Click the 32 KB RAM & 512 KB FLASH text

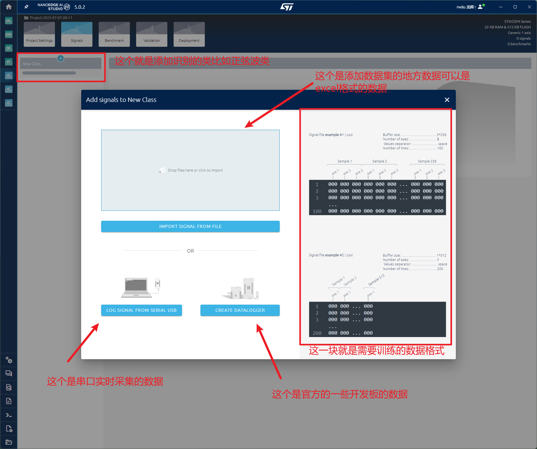(507, 27)
